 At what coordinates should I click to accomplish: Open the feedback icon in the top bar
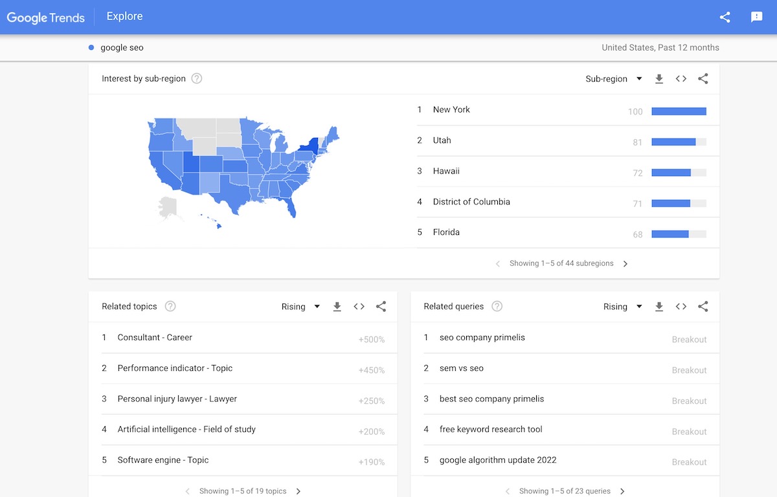click(756, 17)
